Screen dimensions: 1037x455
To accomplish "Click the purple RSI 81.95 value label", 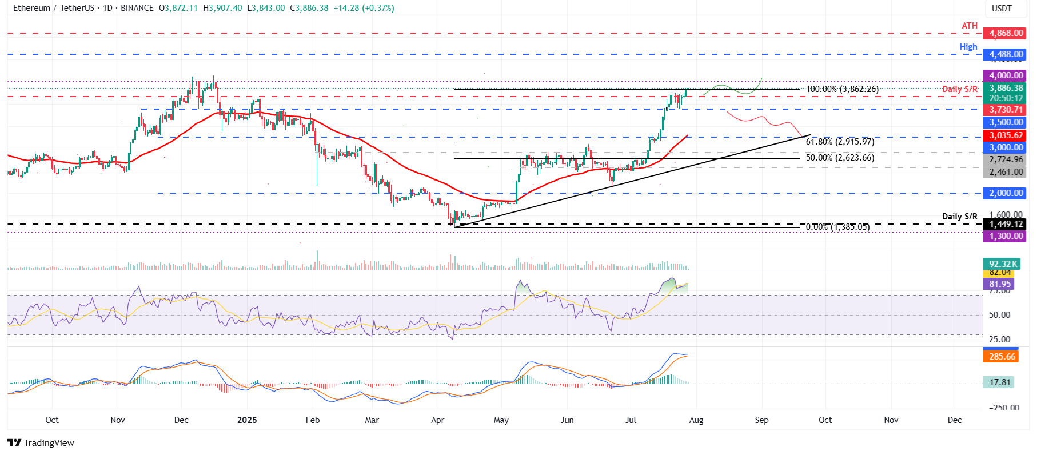I will tap(1000, 284).
